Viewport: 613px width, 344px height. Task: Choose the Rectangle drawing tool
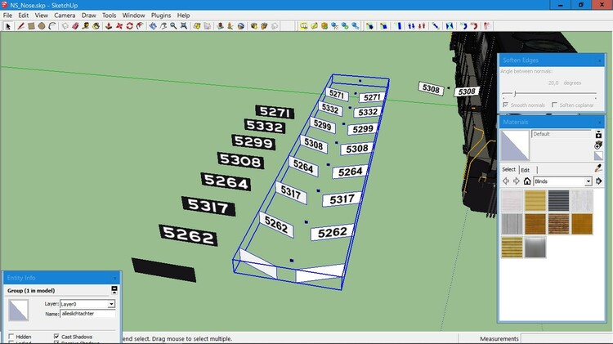coord(31,26)
